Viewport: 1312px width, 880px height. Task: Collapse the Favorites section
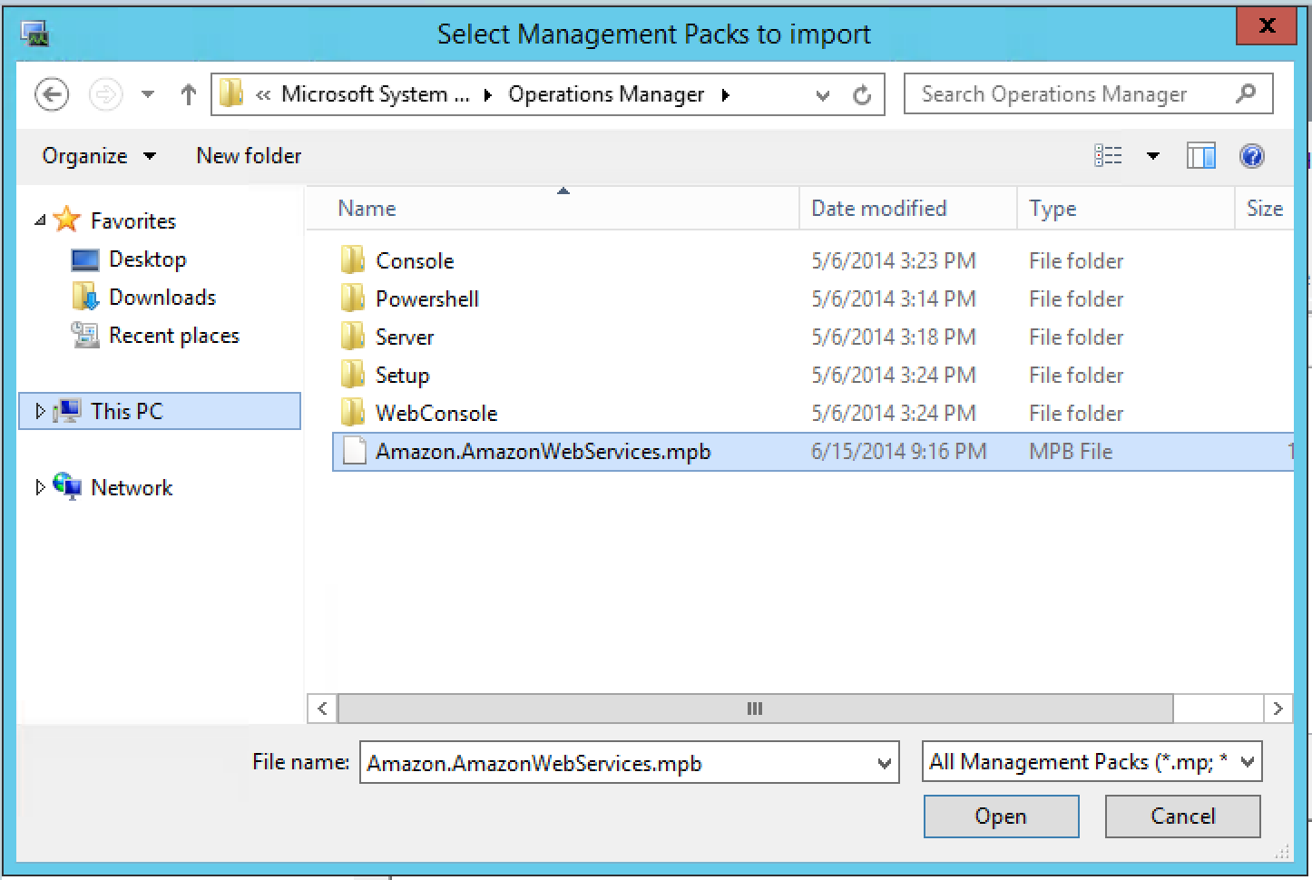[x=40, y=220]
